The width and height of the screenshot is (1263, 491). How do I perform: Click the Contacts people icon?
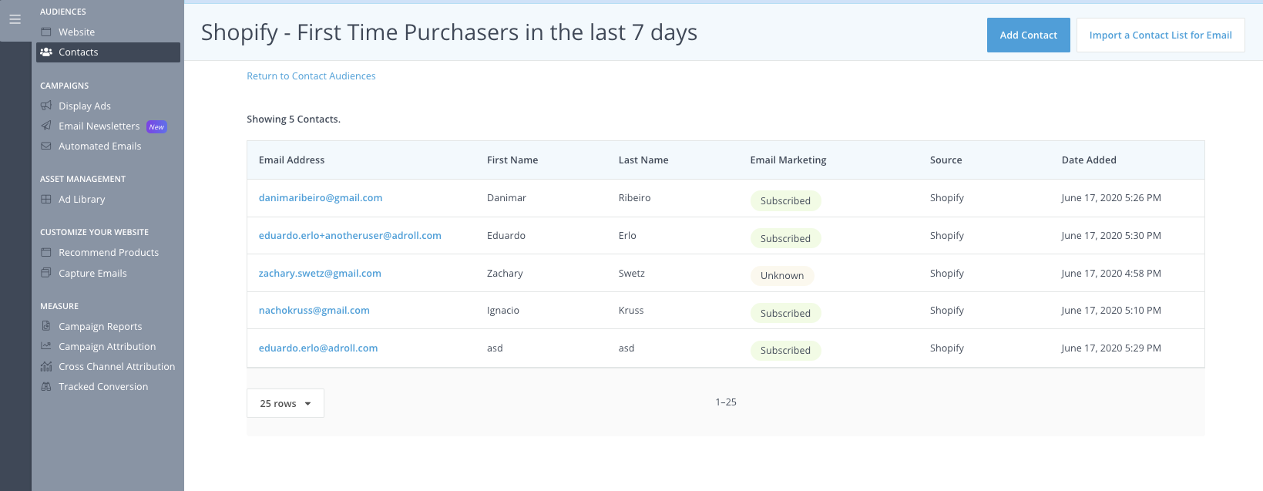coord(46,52)
